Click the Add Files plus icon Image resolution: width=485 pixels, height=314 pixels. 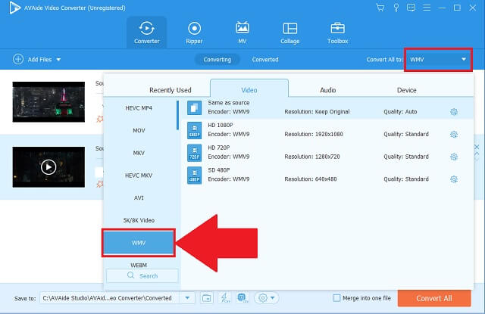click(18, 59)
